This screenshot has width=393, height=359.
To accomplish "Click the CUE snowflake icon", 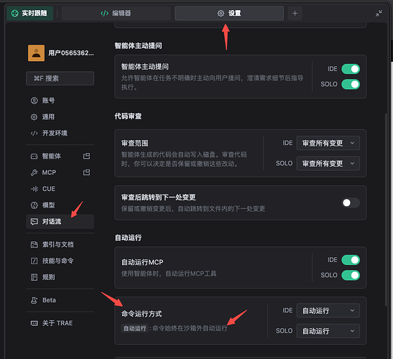I will pyautogui.click(x=34, y=189).
